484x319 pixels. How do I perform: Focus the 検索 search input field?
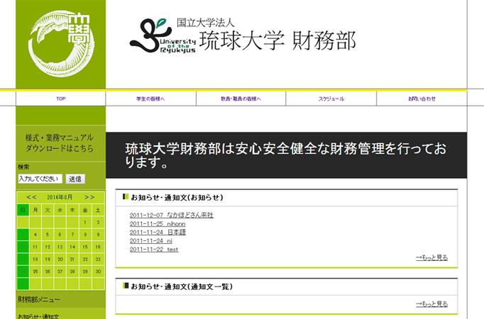coord(40,179)
